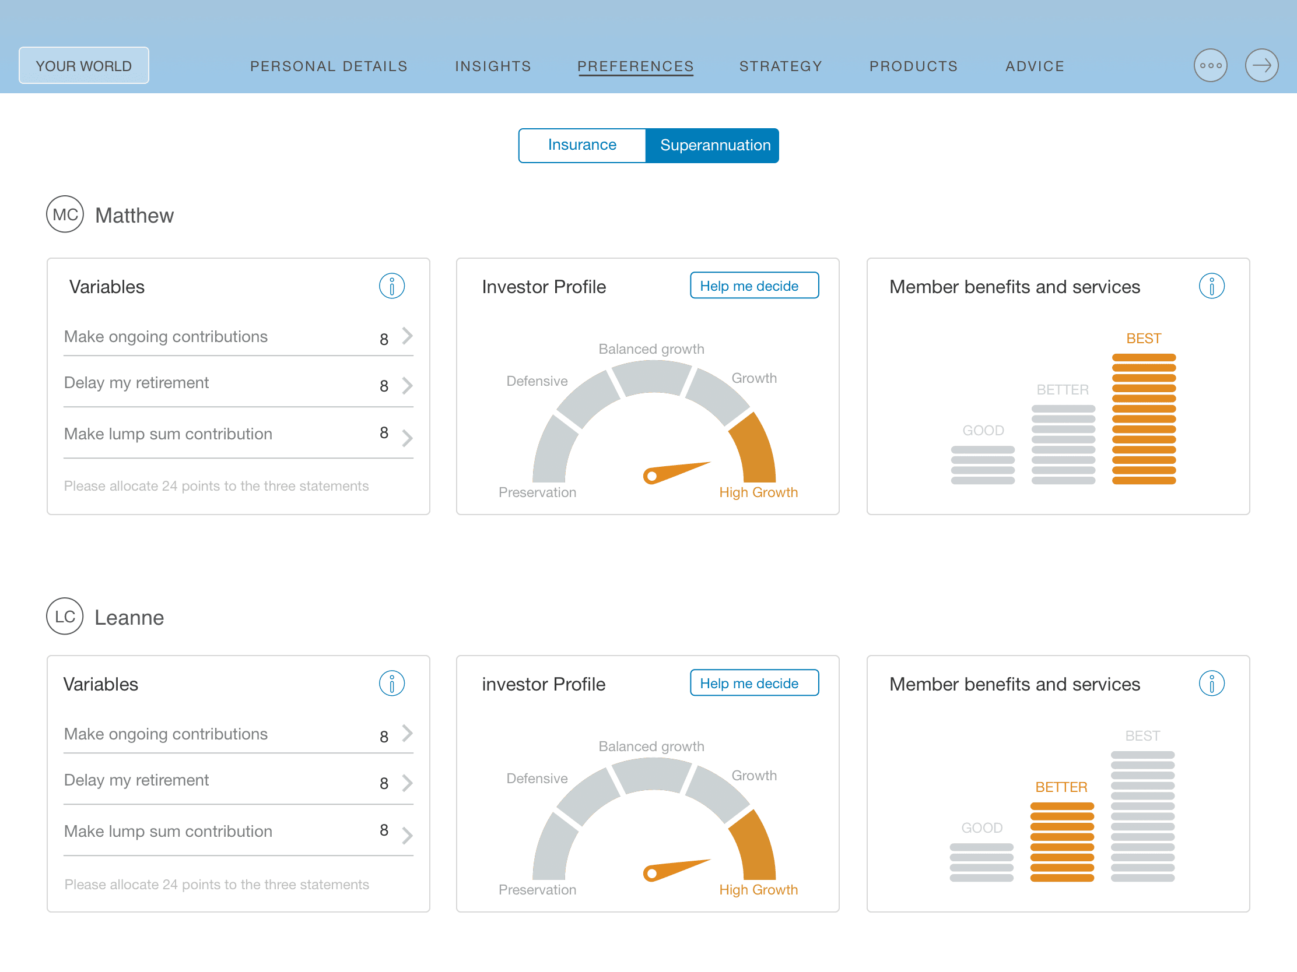The image size is (1297, 972).
Task: Click Matthew's MC avatar circle
Action: click(65, 214)
